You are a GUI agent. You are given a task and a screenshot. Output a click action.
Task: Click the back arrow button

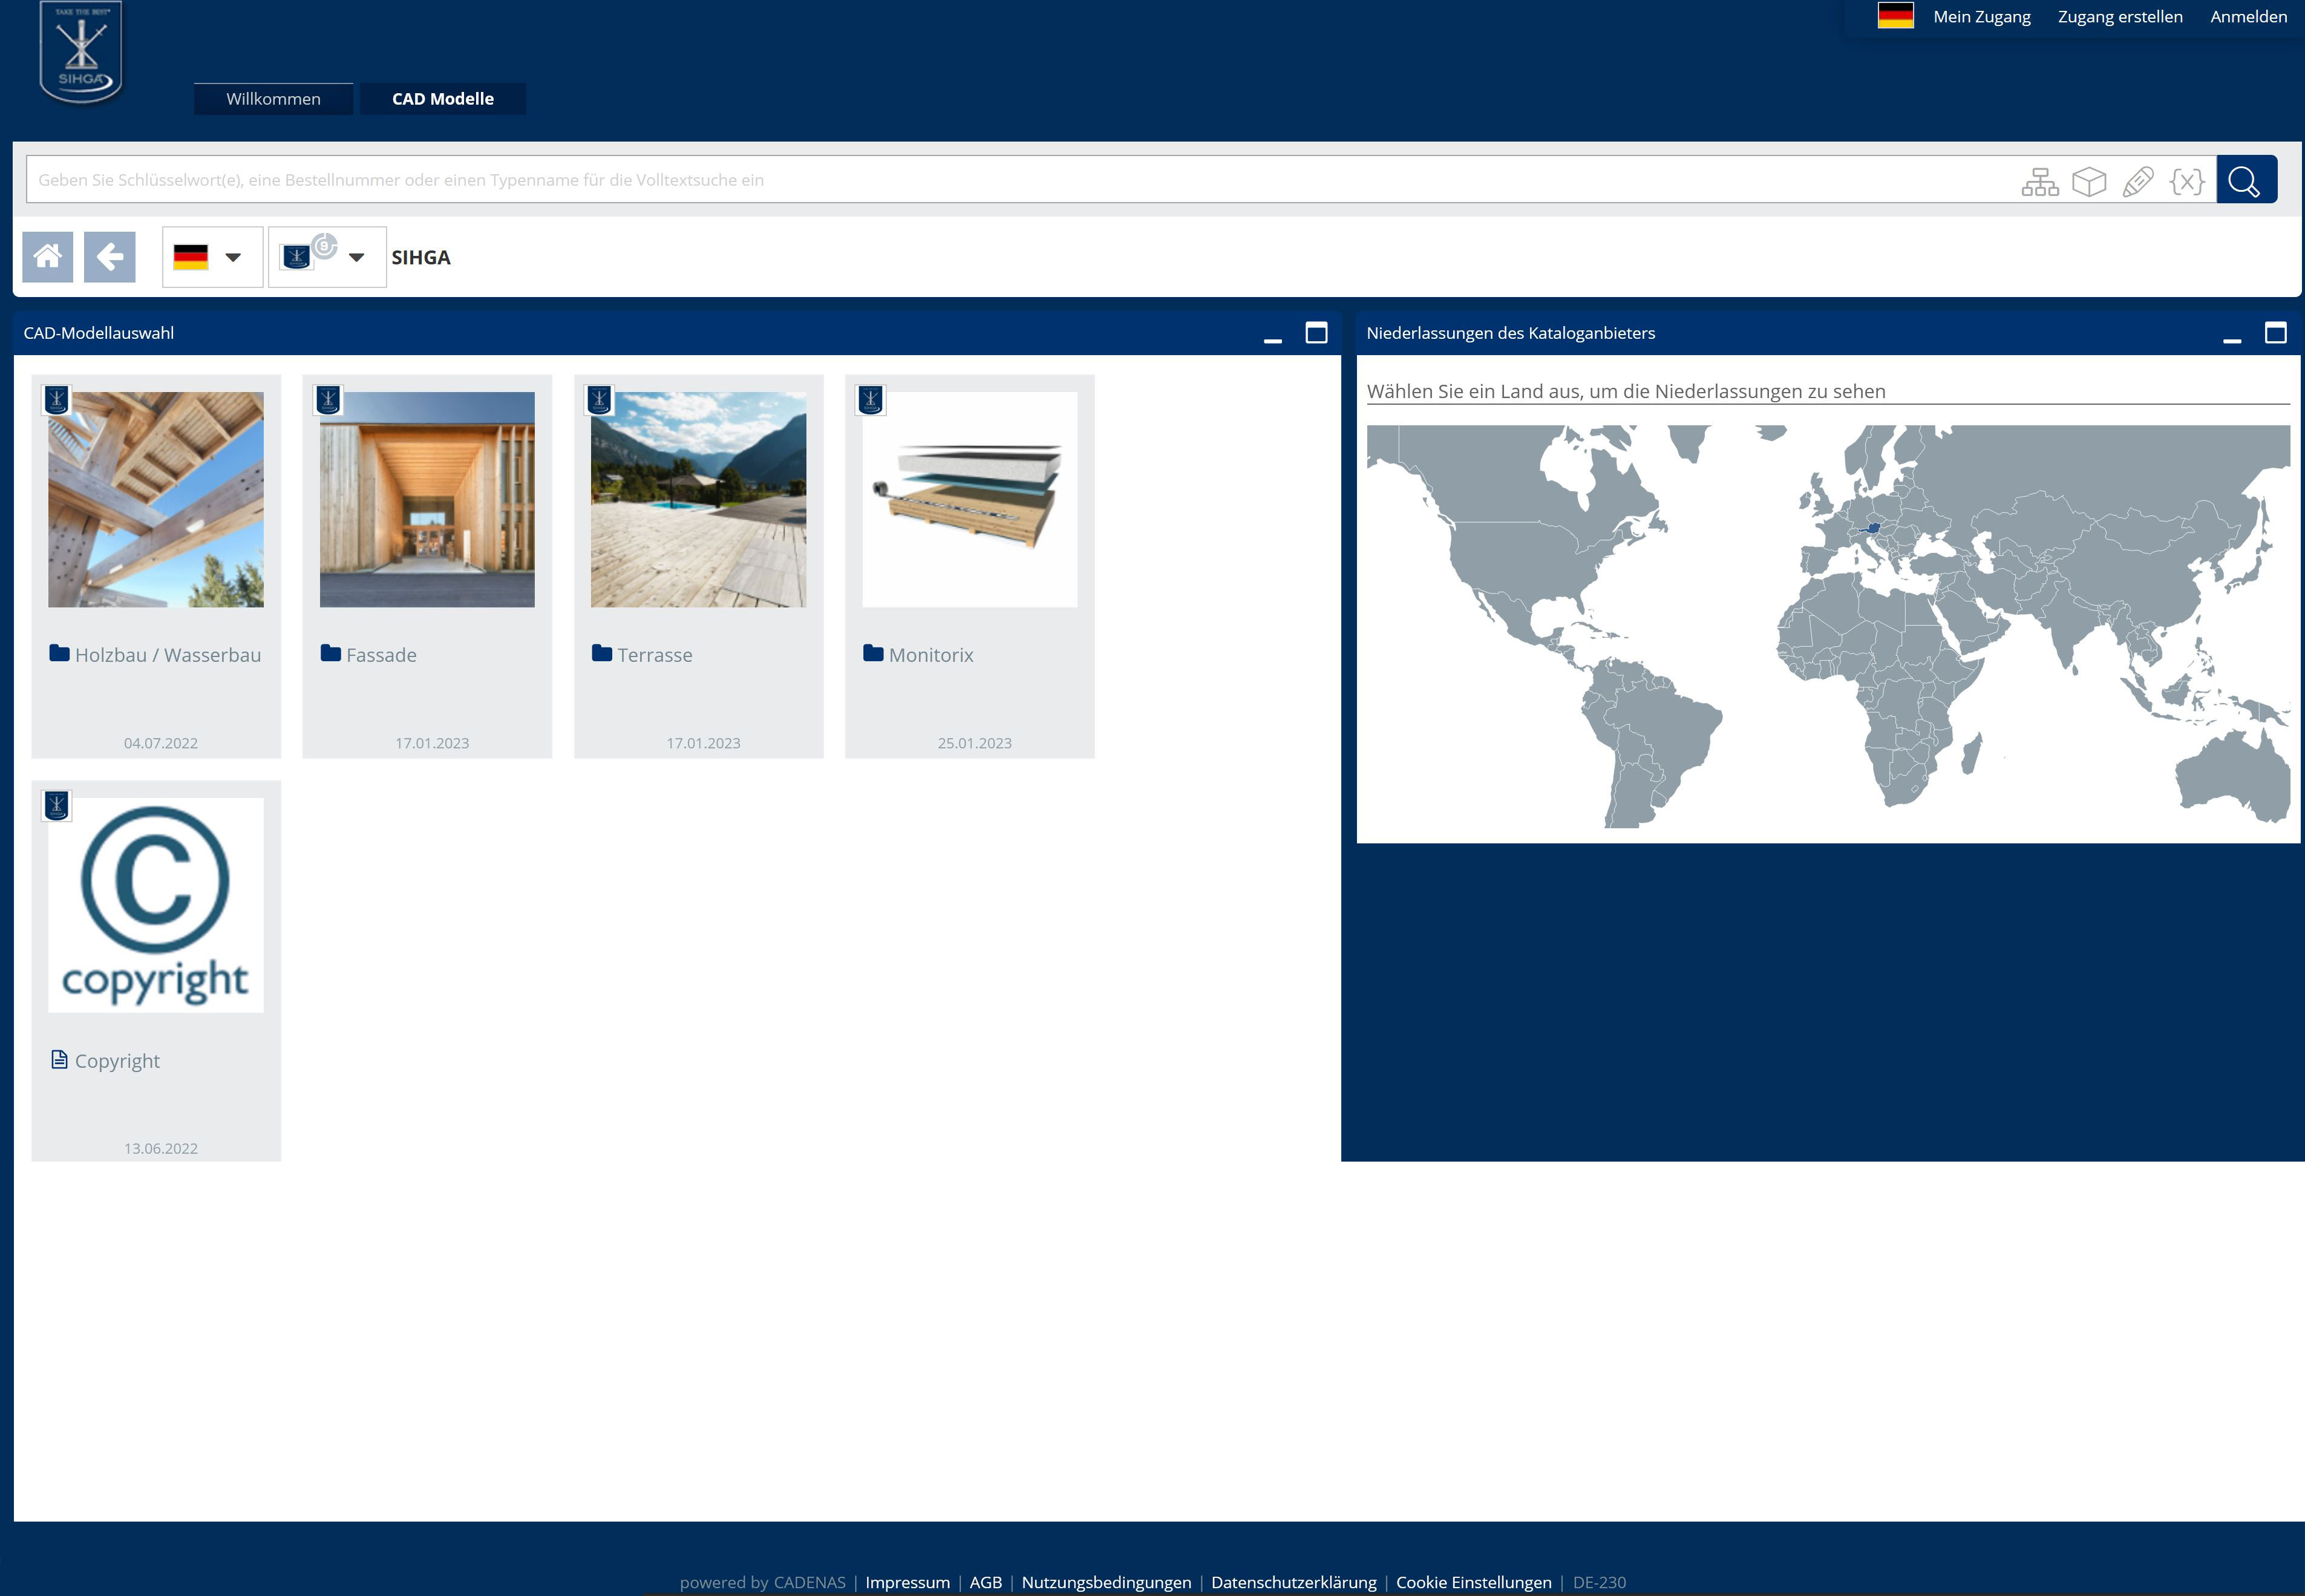coord(109,257)
